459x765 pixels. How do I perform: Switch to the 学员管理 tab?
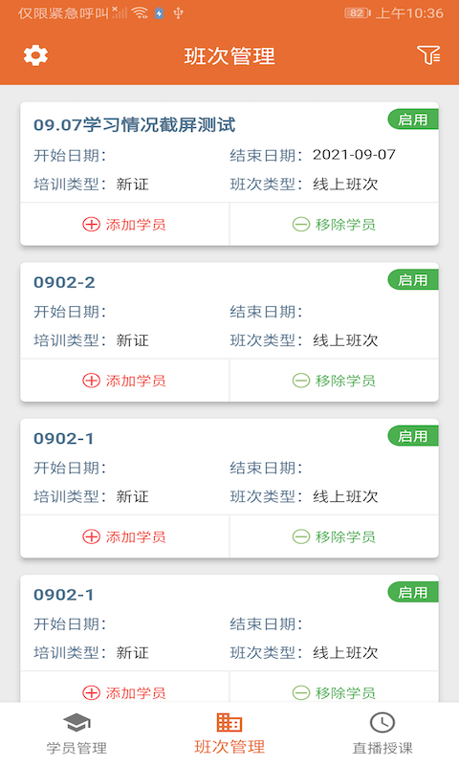click(76, 733)
